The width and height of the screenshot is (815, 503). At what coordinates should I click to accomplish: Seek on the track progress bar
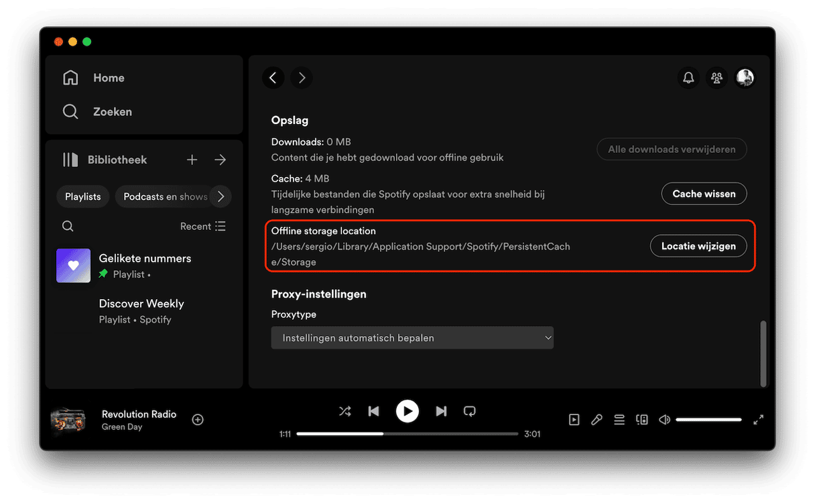[x=407, y=434]
